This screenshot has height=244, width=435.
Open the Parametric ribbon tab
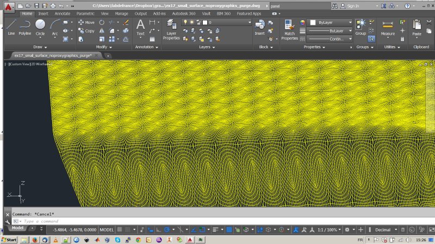point(85,13)
